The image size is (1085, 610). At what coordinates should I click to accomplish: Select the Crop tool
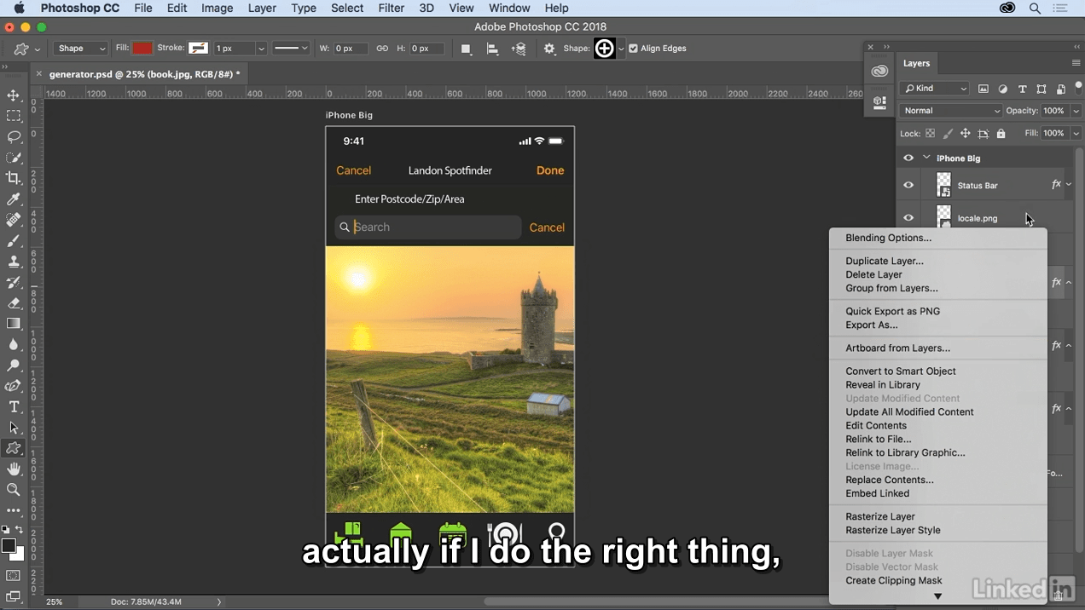tap(14, 178)
